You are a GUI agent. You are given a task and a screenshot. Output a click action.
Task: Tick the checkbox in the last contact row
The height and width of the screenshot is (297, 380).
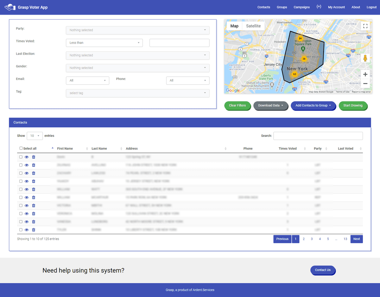point(21,230)
